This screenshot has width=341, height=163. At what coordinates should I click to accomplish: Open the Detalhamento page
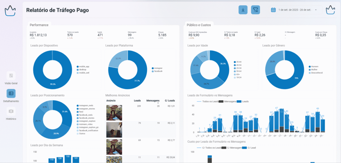(11, 96)
